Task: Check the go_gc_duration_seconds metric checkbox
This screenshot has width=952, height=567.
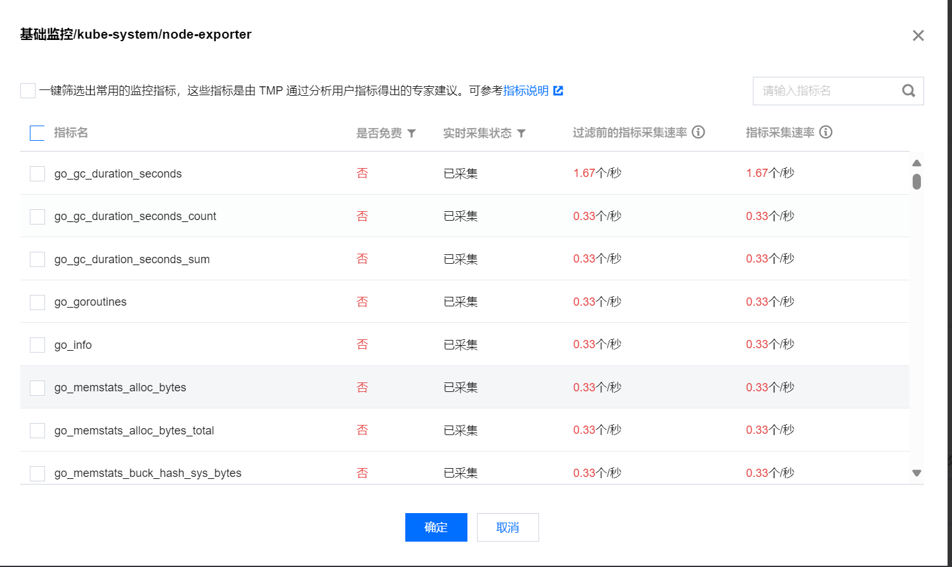Action: (37, 173)
